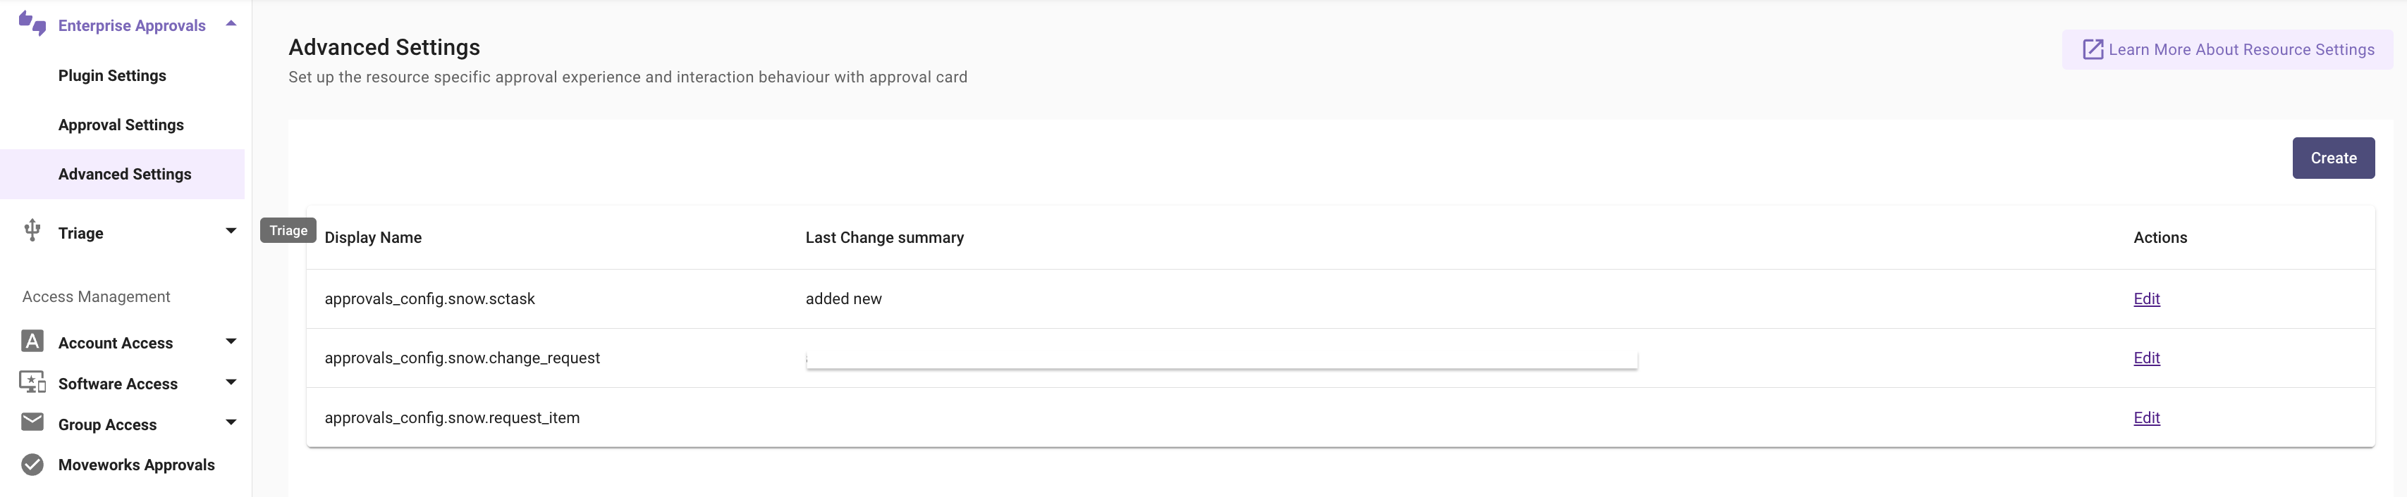
Task: Click the Account Access letter A icon
Action: tap(32, 341)
